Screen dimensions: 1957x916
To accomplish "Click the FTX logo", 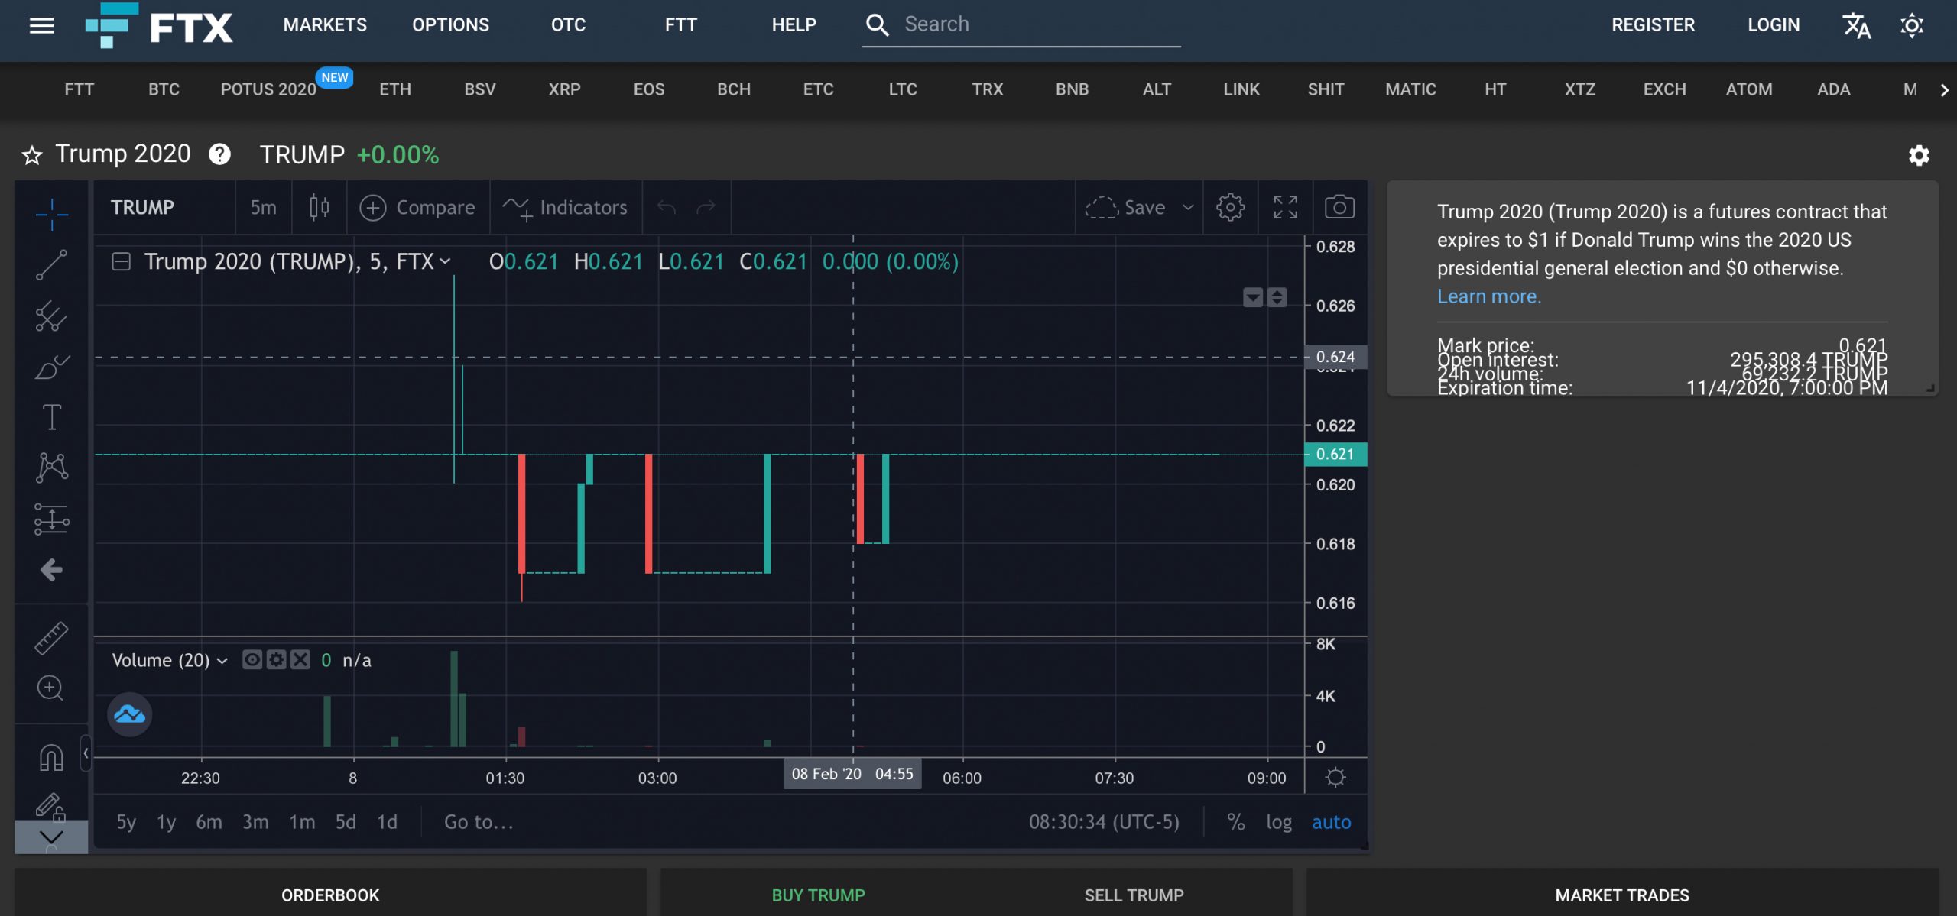I will [x=159, y=25].
